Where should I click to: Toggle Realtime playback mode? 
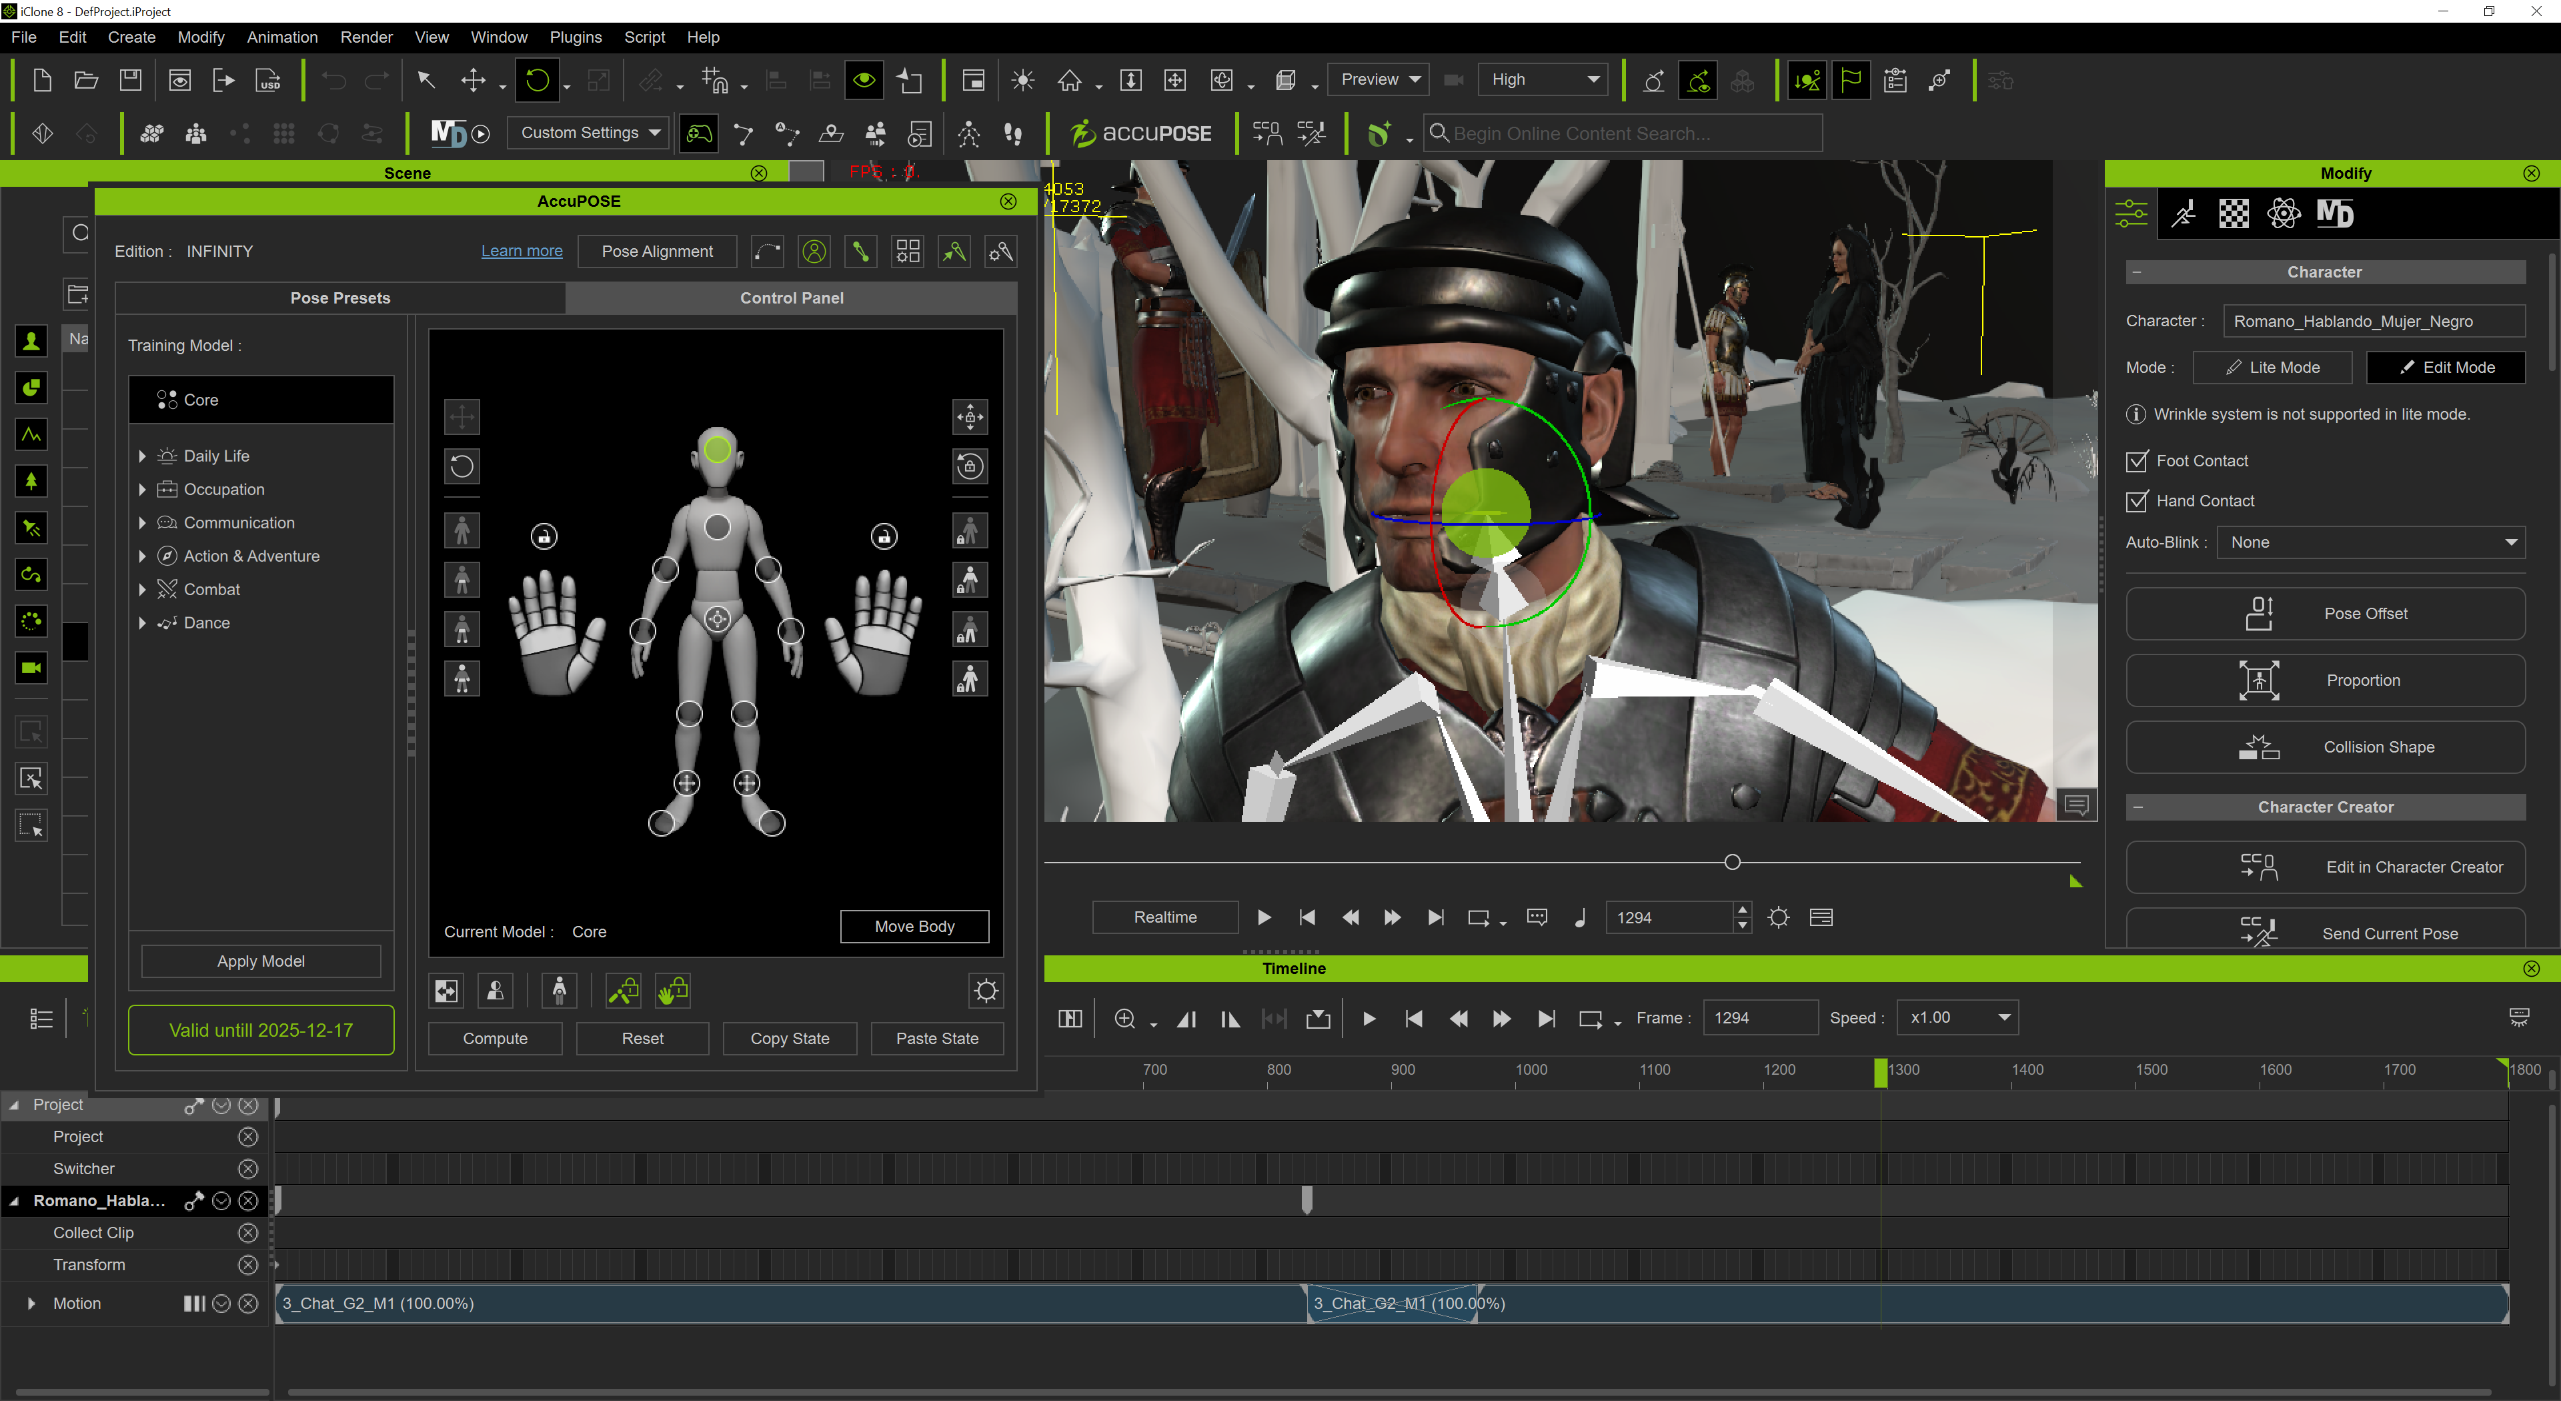pos(1165,917)
